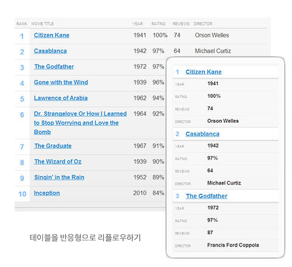Image resolution: width=292 pixels, height=267 pixels.
Task: Click the RATING column header
Action: (158, 24)
